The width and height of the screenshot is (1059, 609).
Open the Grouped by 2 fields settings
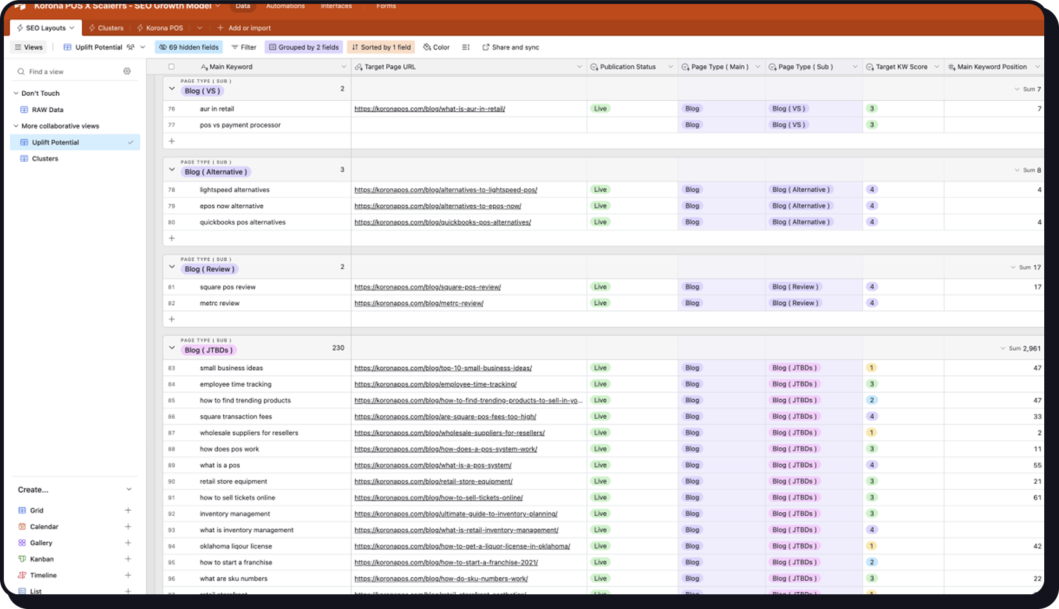click(x=304, y=47)
